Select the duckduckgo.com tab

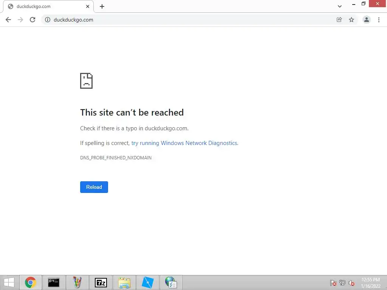point(48,6)
